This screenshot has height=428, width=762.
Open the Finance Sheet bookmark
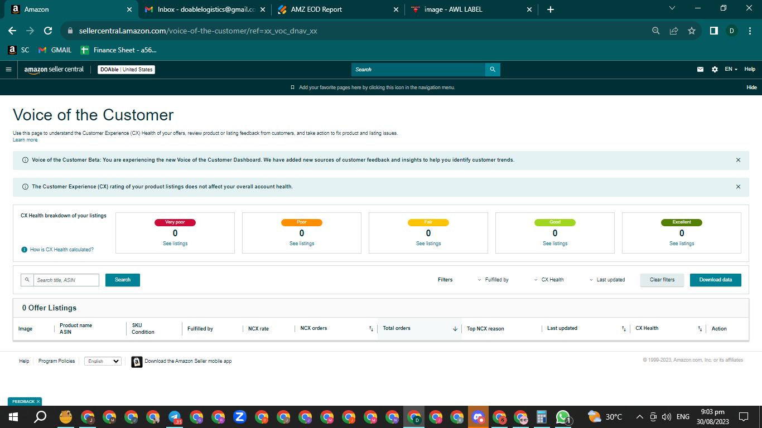point(119,50)
